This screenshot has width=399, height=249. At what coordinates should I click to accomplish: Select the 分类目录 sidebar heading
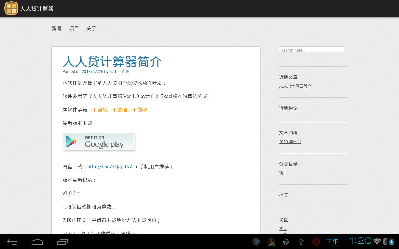[x=288, y=164]
